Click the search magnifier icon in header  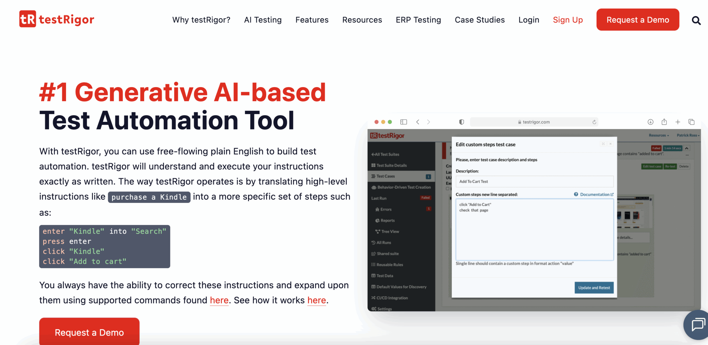[696, 20]
